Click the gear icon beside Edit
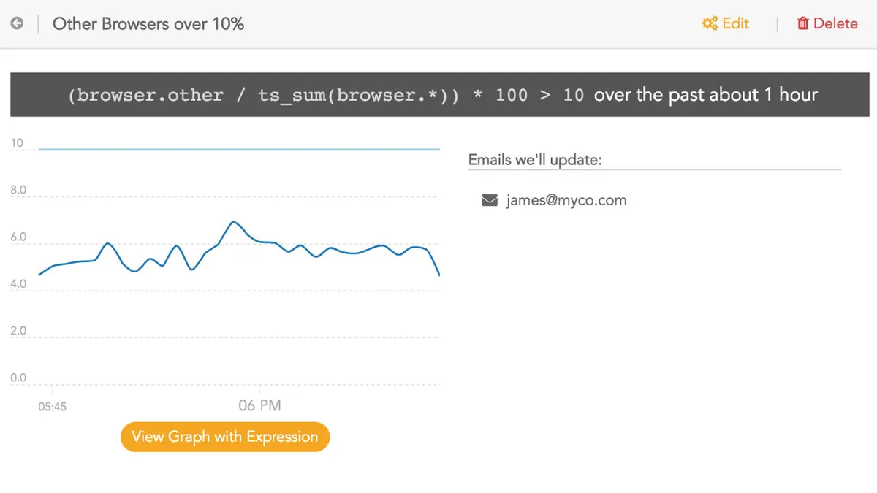This screenshot has height=493, width=877. [x=710, y=23]
